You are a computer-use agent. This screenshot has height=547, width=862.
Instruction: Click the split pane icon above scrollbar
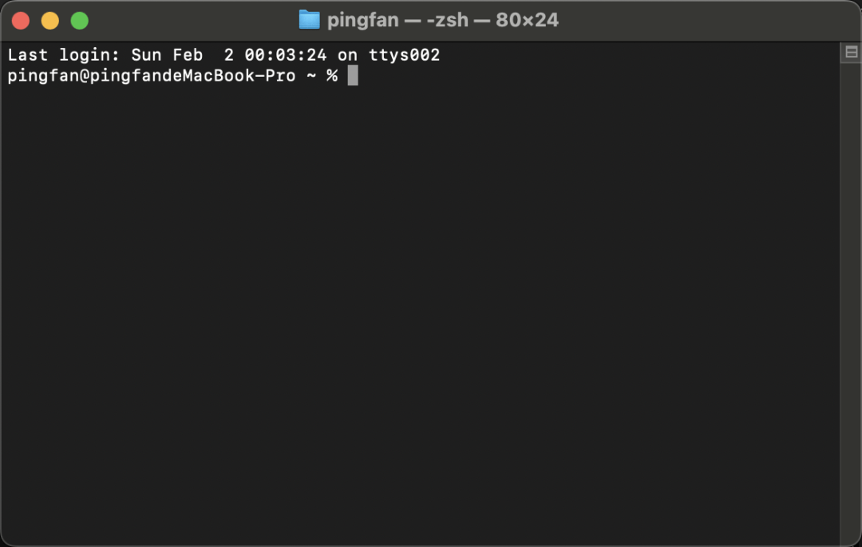coord(851,52)
